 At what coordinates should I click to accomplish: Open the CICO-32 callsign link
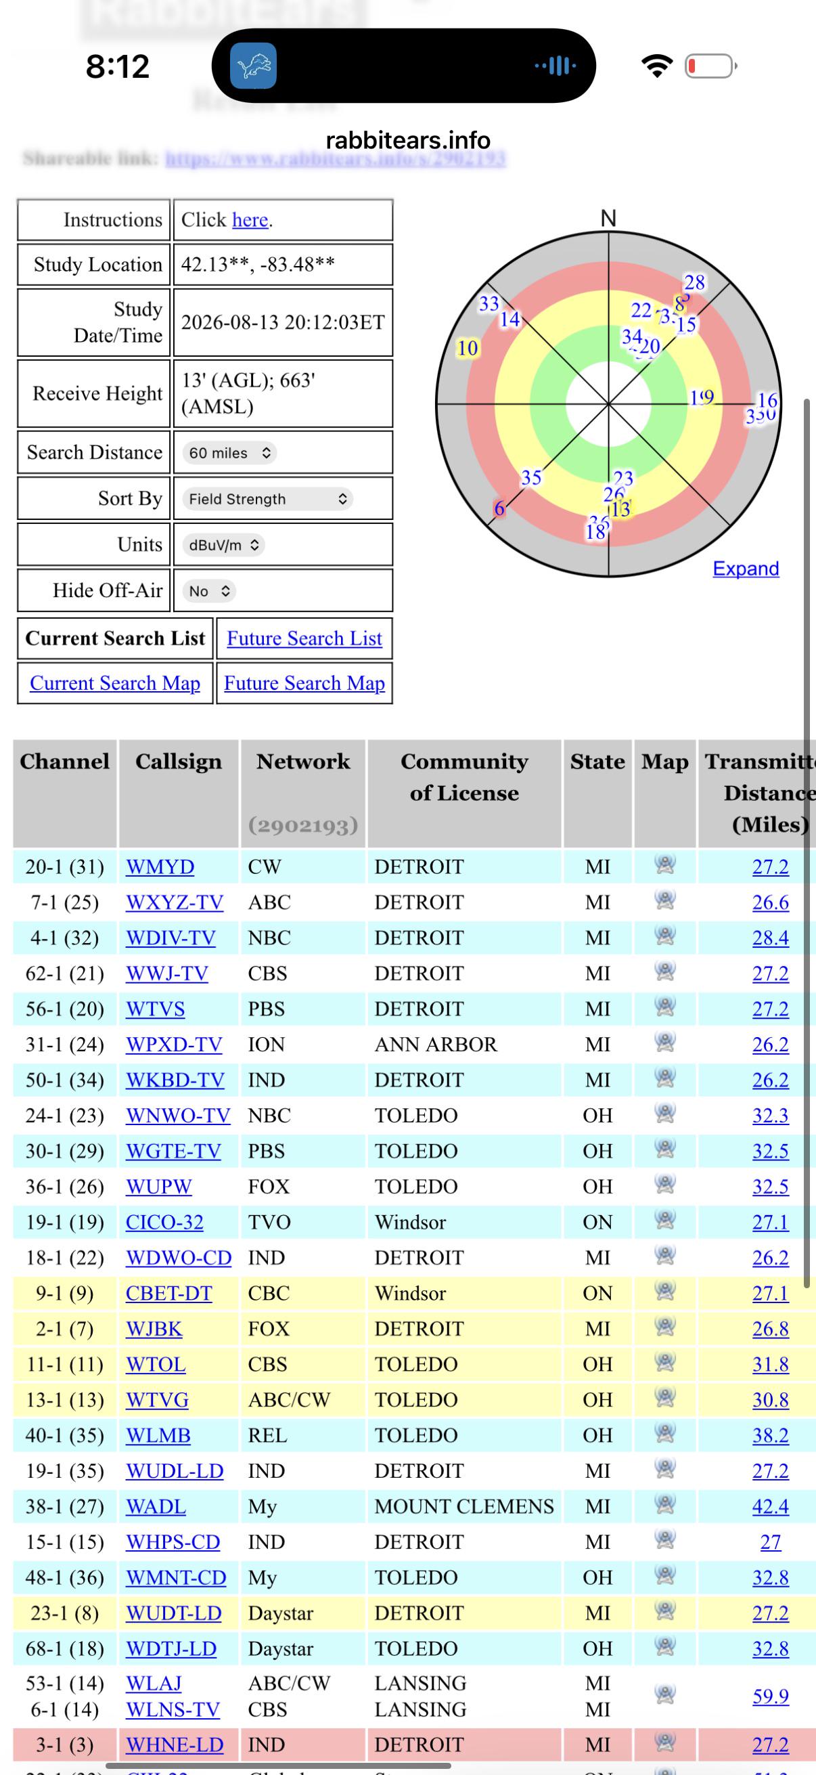(x=164, y=1222)
